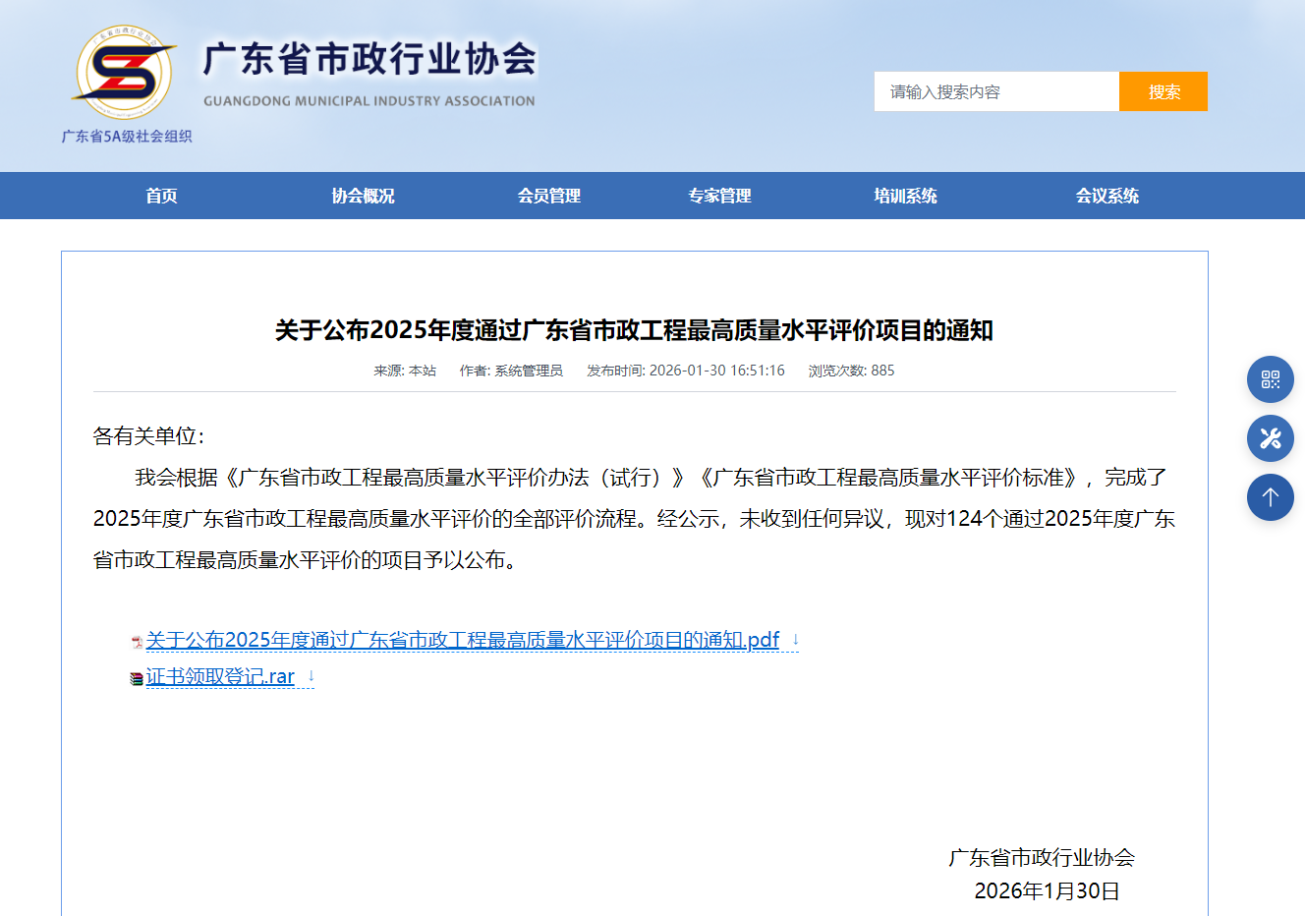Select 会员管理 from the navigation bar

coord(548,196)
